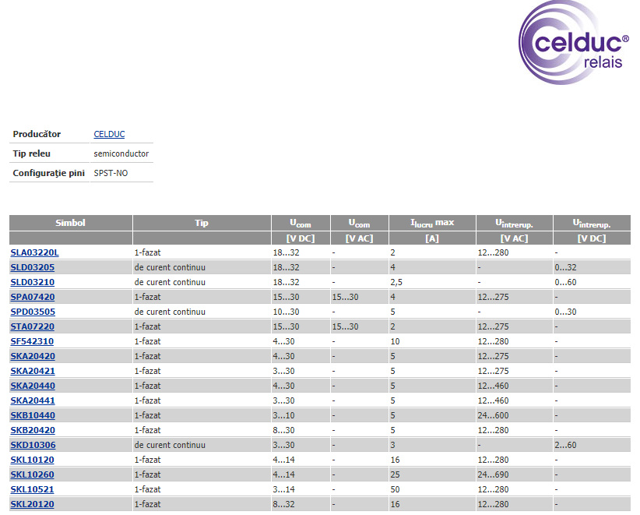Click the '0...30' DC voltage cell for SPD03505
This screenshot has height=515, width=640.
565,312
